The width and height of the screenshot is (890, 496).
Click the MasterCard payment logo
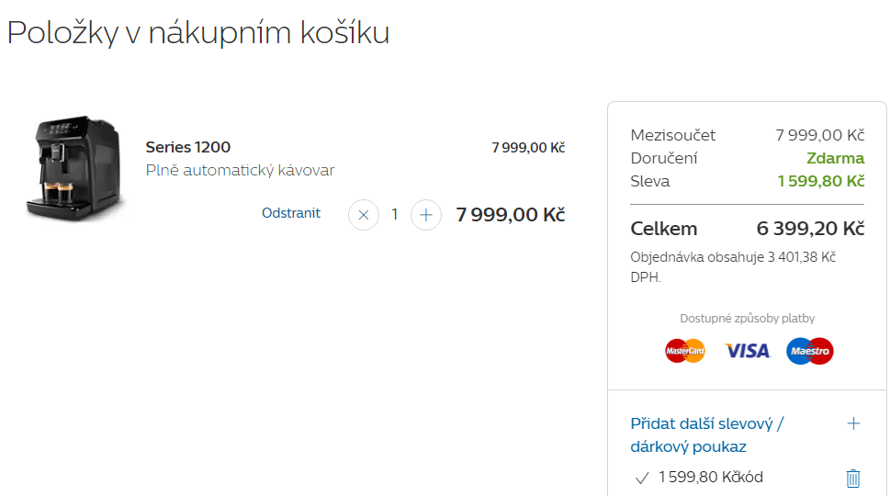tap(685, 351)
